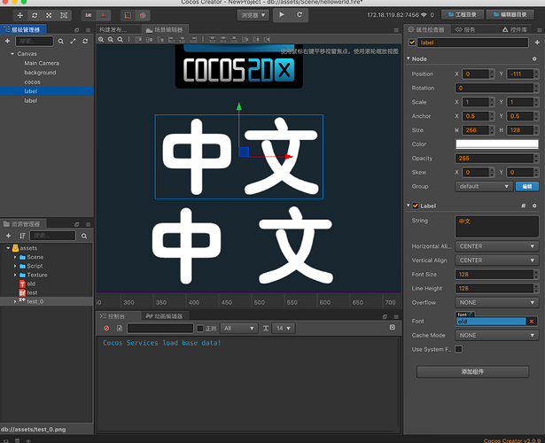This screenshot has width=545, height=443.
Task: Click the Opacity value field
Action: [494, 159]
